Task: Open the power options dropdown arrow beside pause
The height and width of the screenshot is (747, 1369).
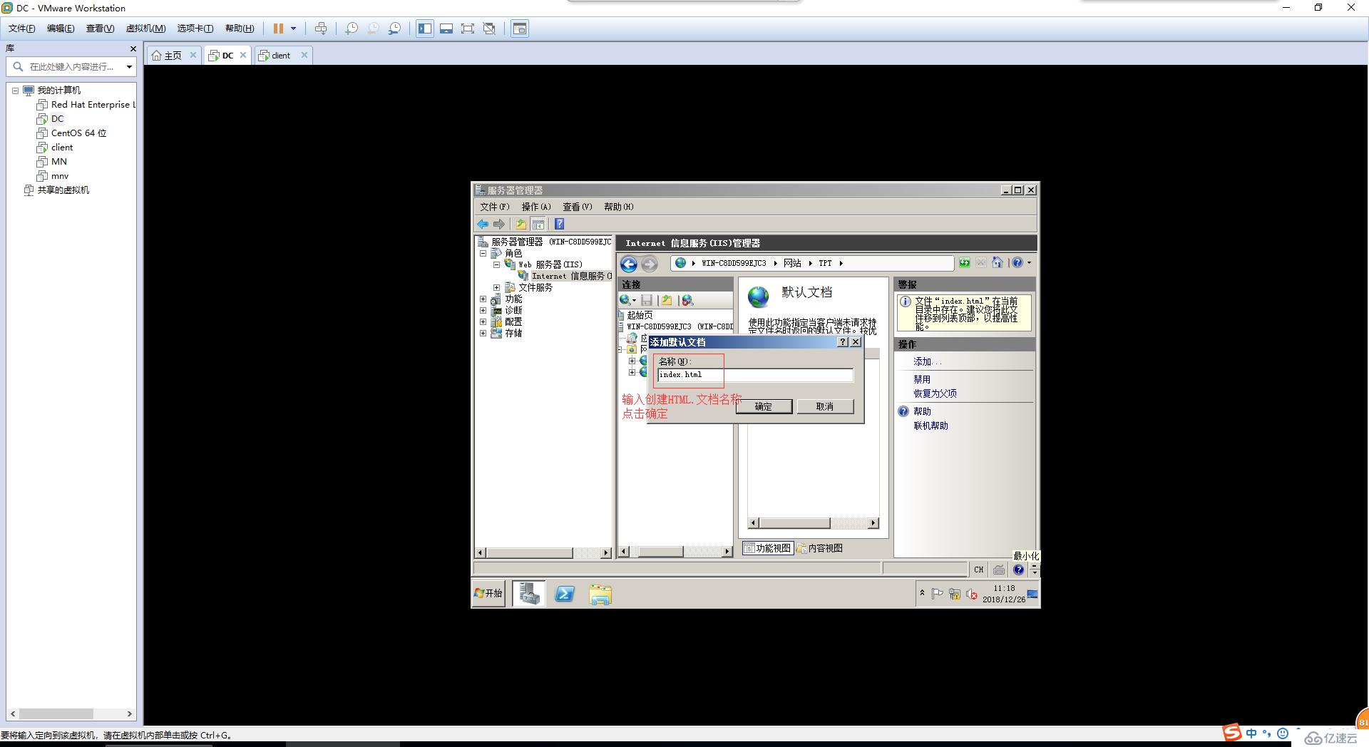Action: tap(293, 29)
